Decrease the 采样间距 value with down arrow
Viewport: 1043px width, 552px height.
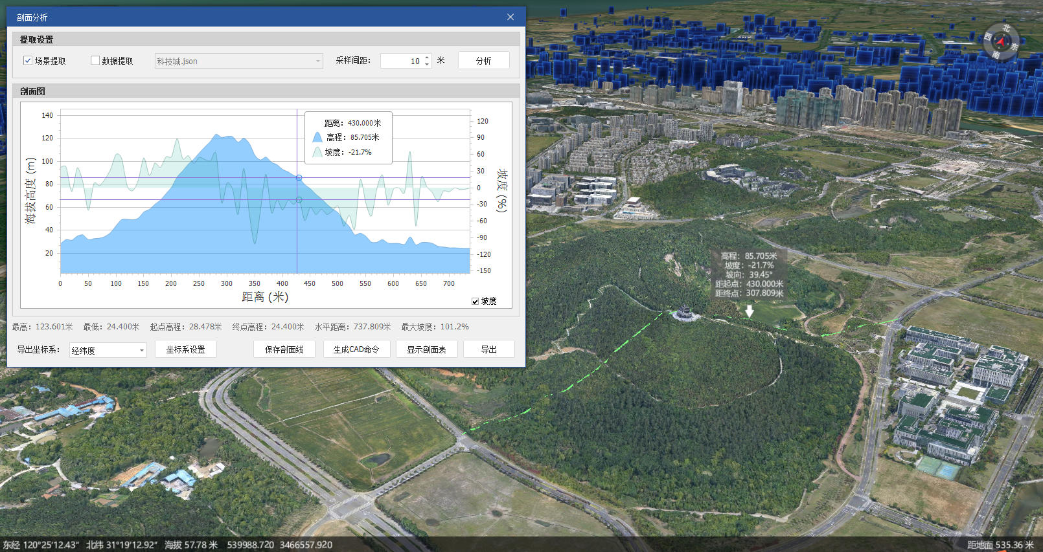427,64
